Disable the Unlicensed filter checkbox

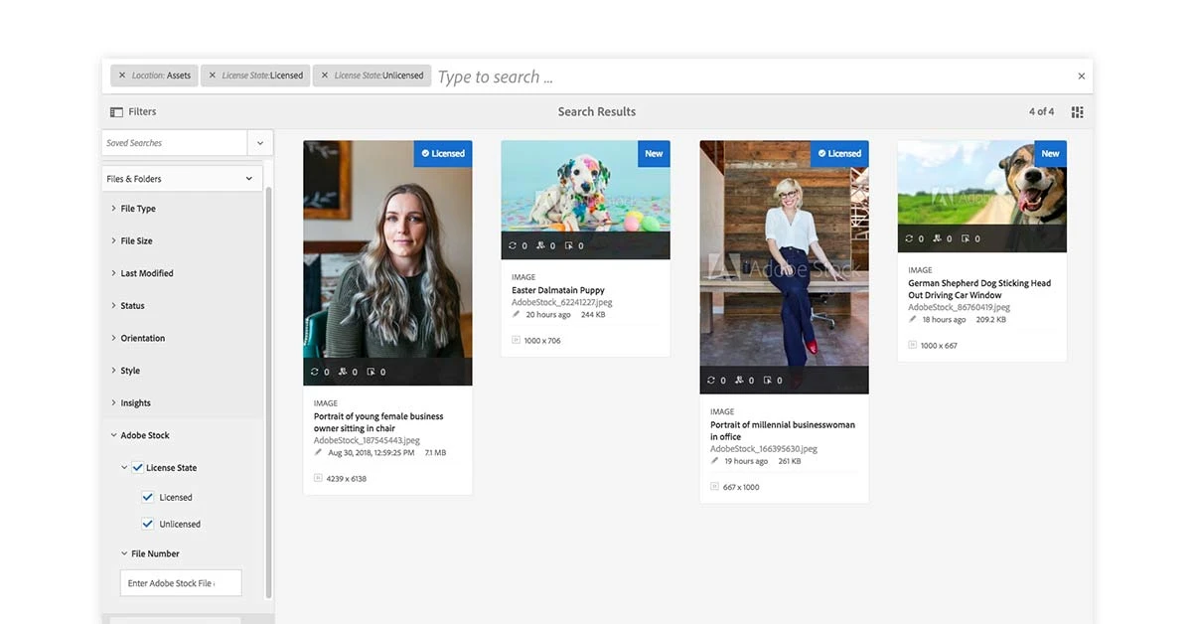[x=147, y=524]
